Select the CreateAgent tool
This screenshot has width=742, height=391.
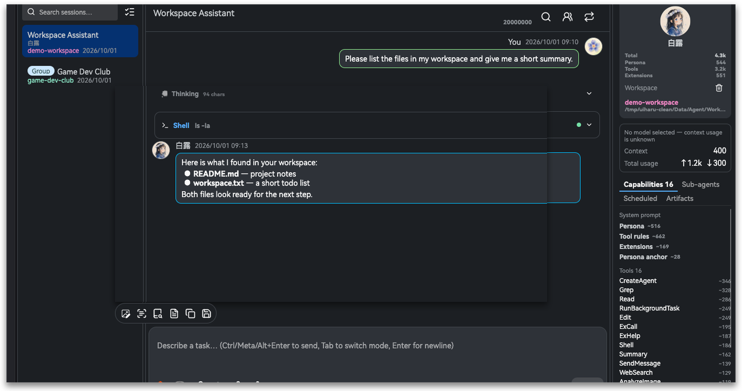[x=675, y=281]
